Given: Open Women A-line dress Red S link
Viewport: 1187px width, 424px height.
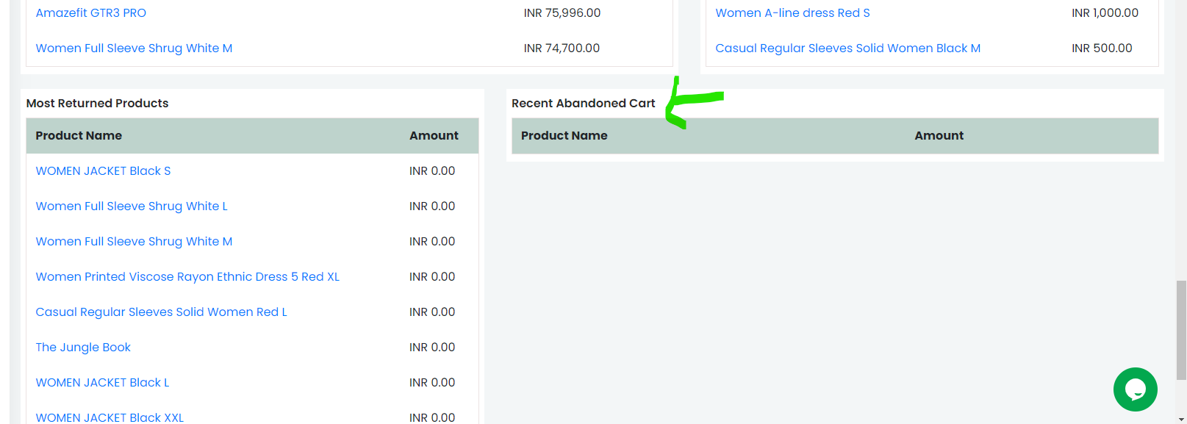Looking at the screenshot, I should (792, 13).
